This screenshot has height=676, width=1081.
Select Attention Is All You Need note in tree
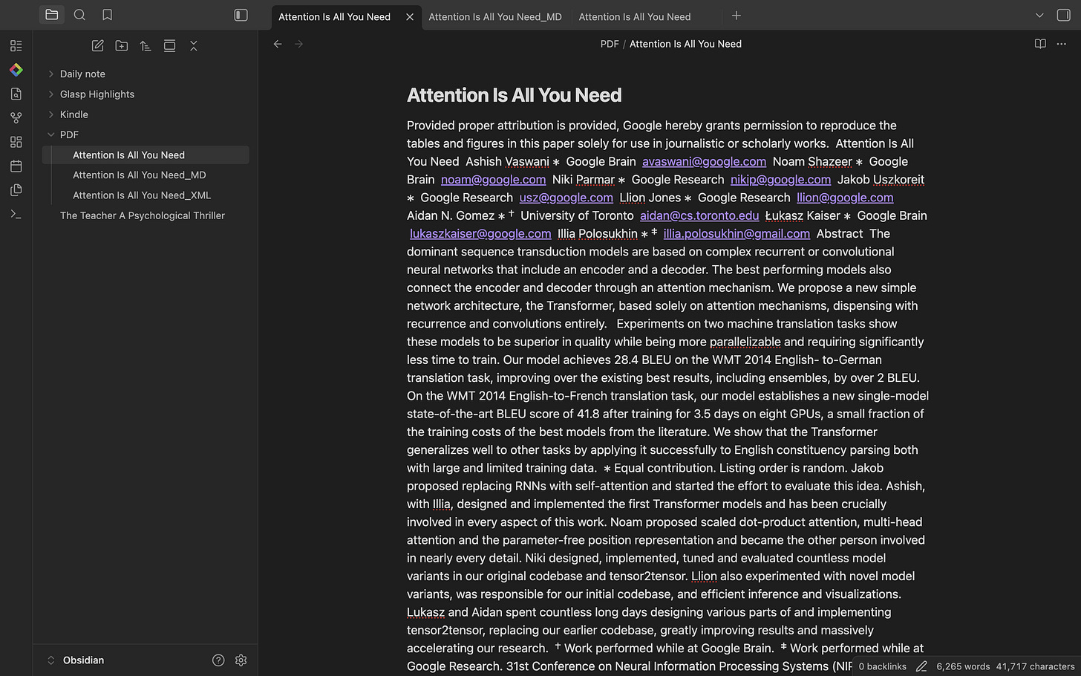coord(146,155)
